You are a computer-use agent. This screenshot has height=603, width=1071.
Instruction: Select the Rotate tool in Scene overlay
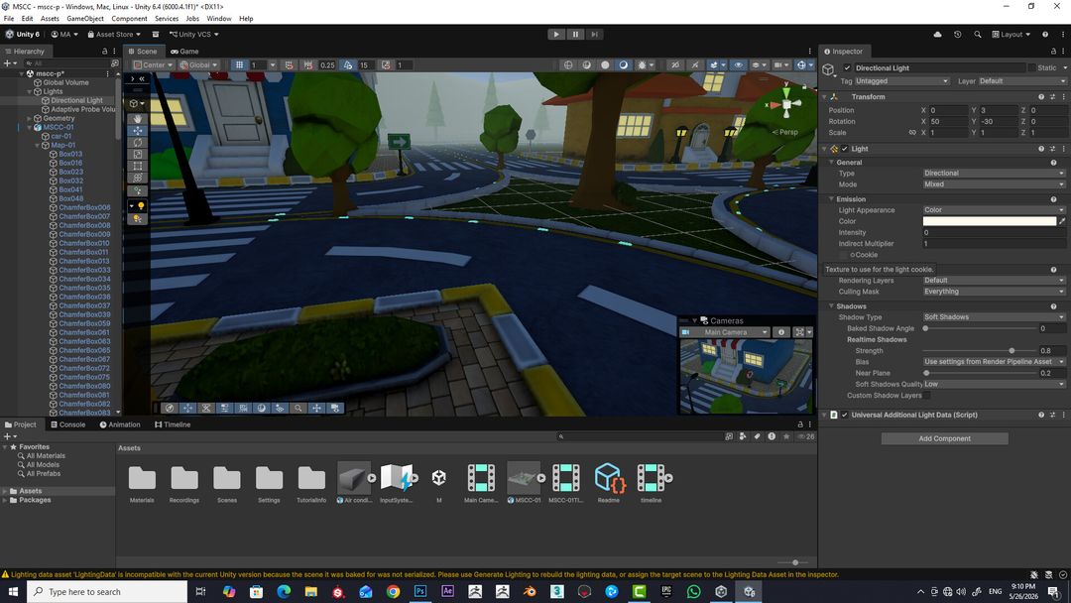137,142
